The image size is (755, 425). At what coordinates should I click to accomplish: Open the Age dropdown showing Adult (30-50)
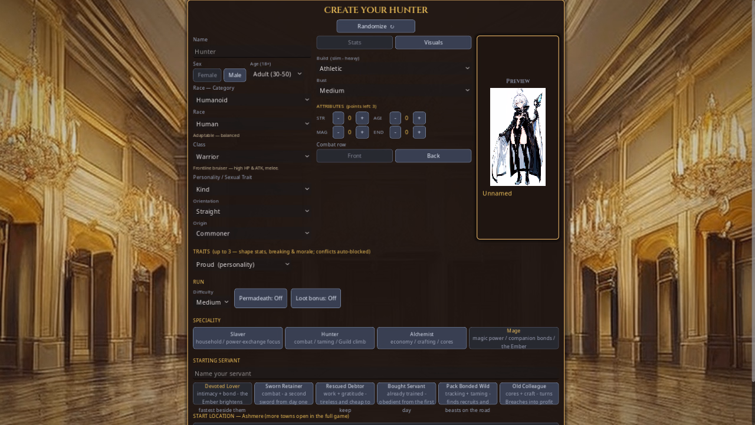(x=277, y=74)
